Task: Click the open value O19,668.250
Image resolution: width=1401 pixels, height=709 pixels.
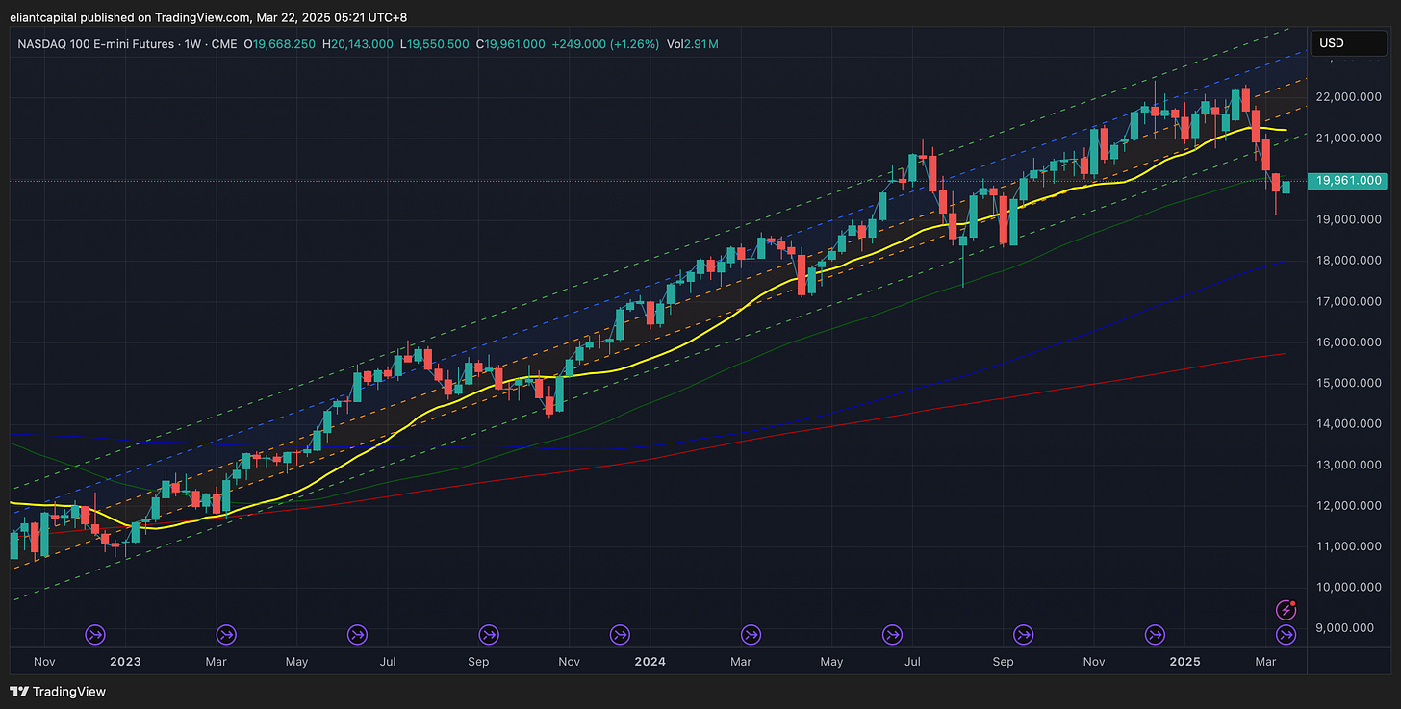Action: (280, 44)
